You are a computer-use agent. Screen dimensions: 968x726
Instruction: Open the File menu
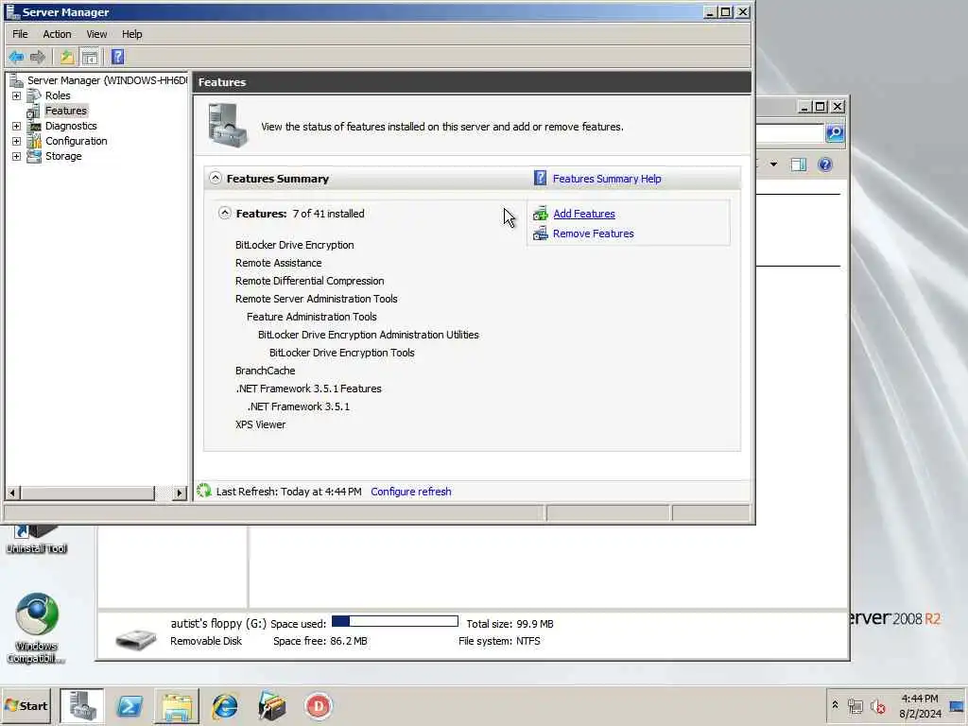20,34
